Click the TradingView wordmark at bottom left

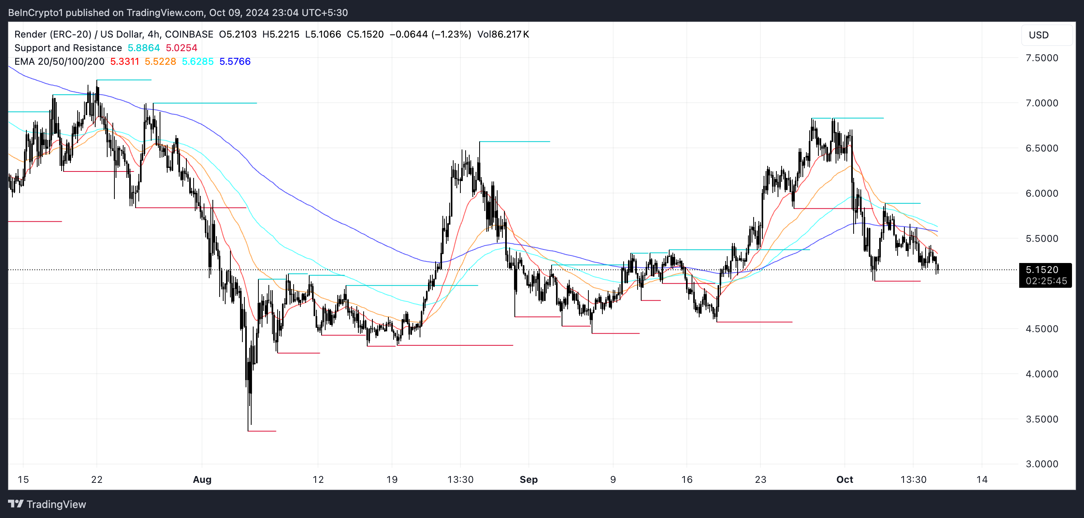coord(56,504)
